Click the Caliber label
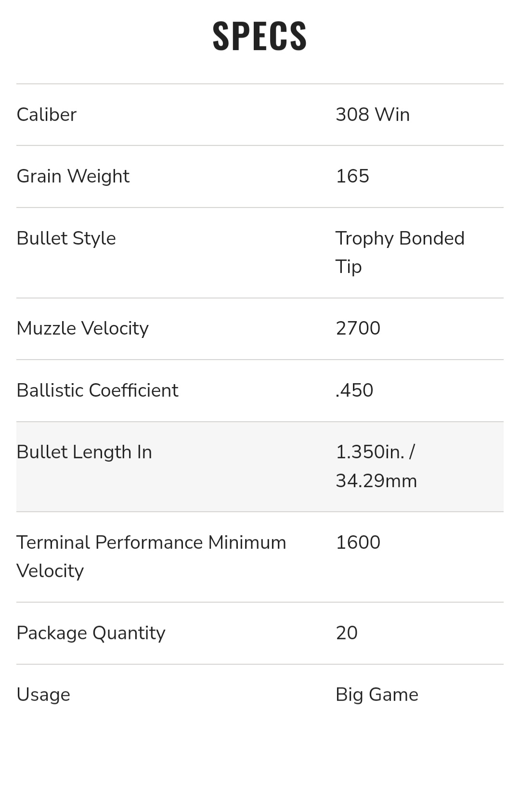This screenshot has height=790, width=520. tap(47, 115)
